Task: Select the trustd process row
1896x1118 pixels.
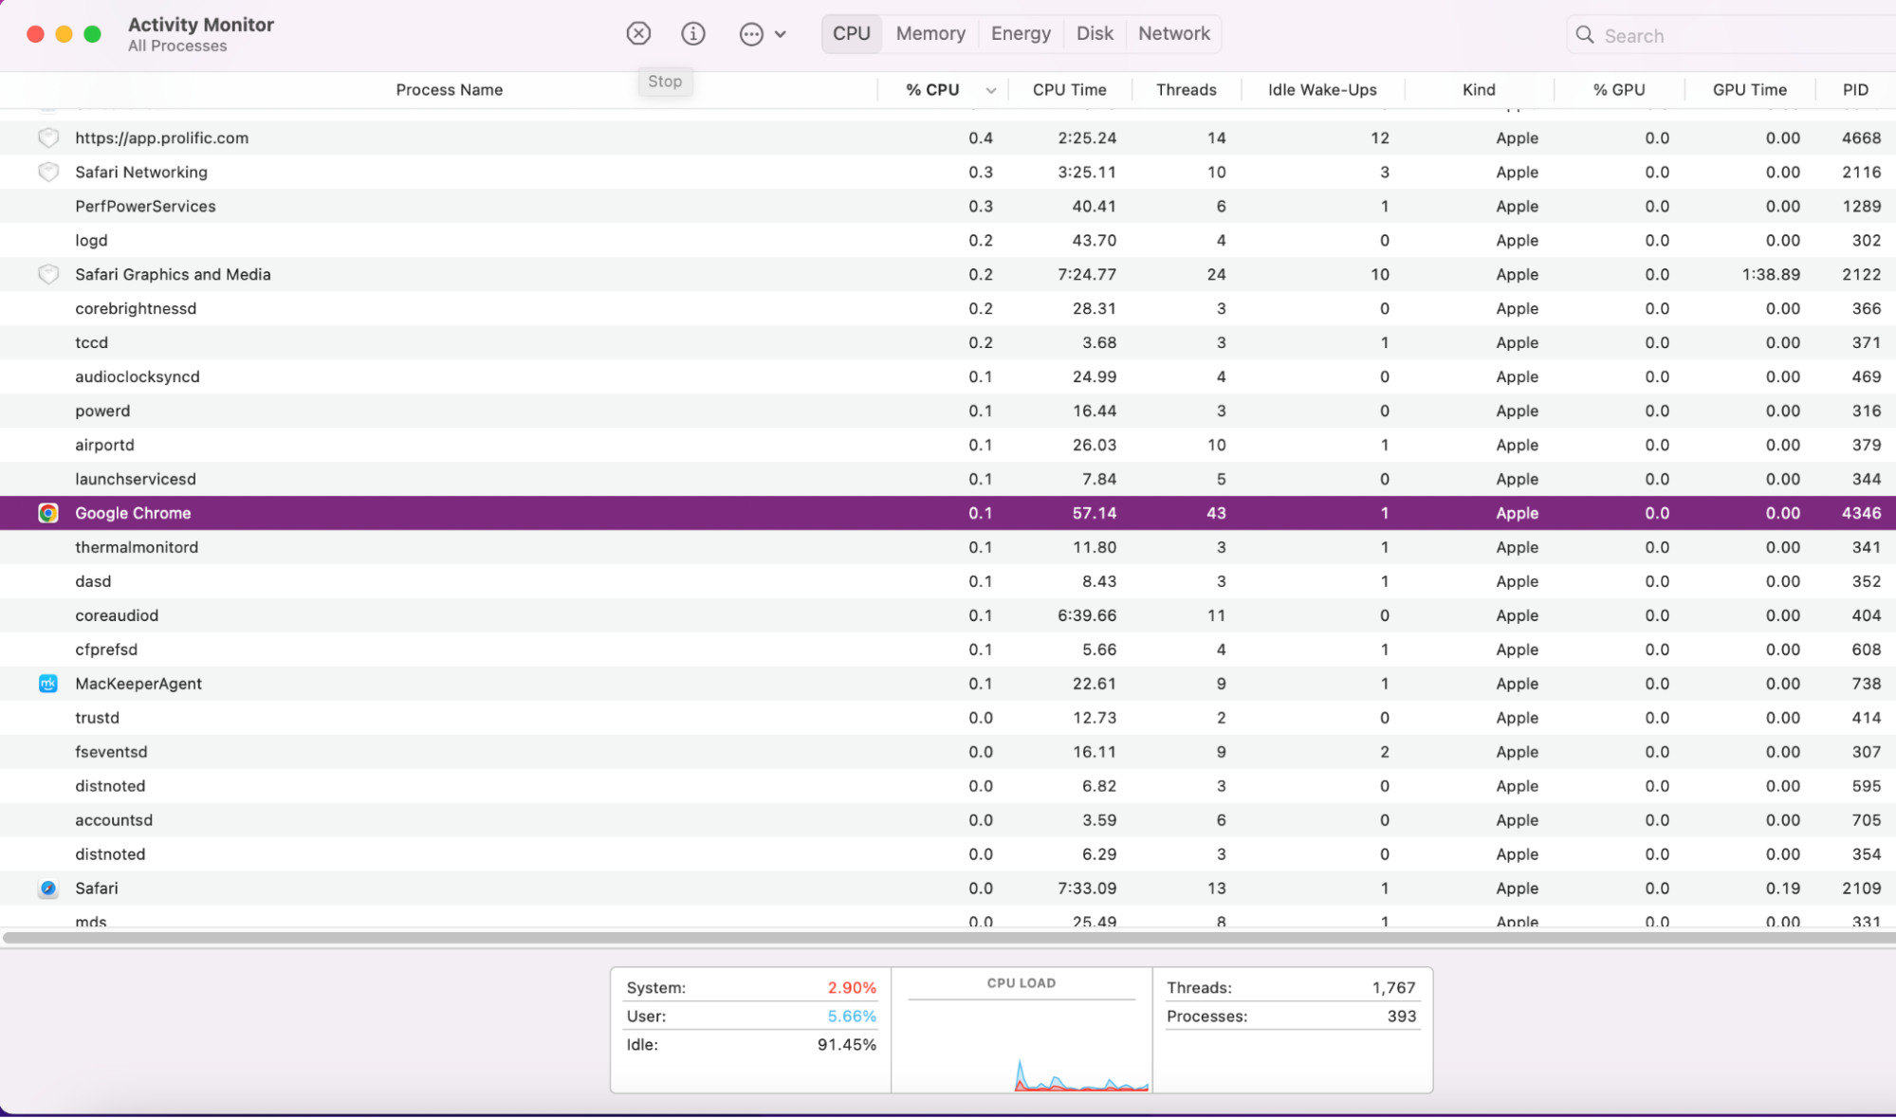Action: click(x=948, y=718)
